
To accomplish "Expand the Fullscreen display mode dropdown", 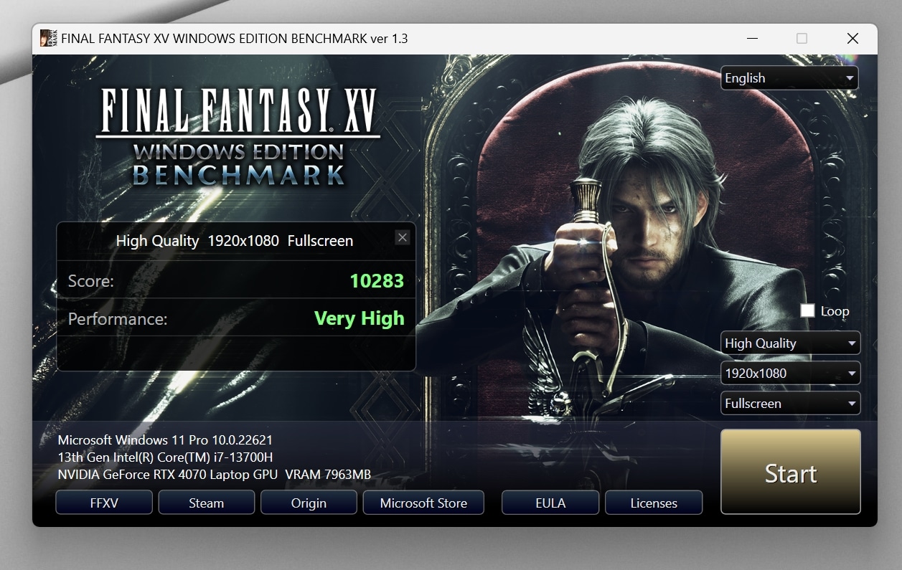I will click(789, 404).
